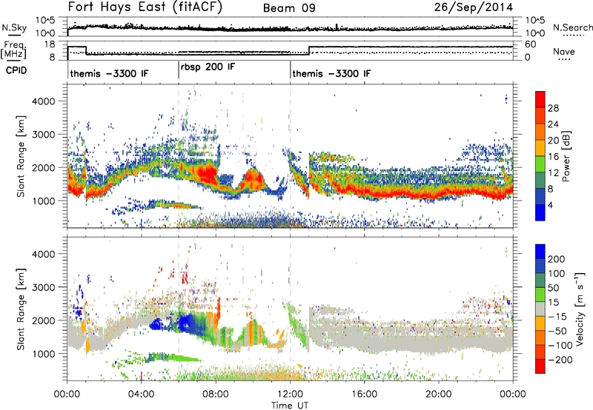Click the '100' velocity color bar tick
593x410 pixels.
tap(557, 274)
